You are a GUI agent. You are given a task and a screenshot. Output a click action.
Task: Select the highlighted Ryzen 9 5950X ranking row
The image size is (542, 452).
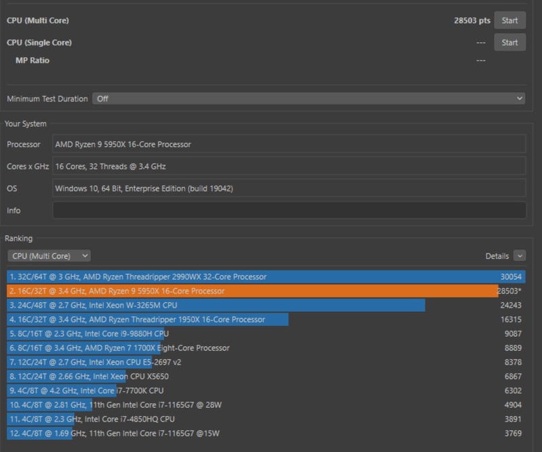point(266,291)
